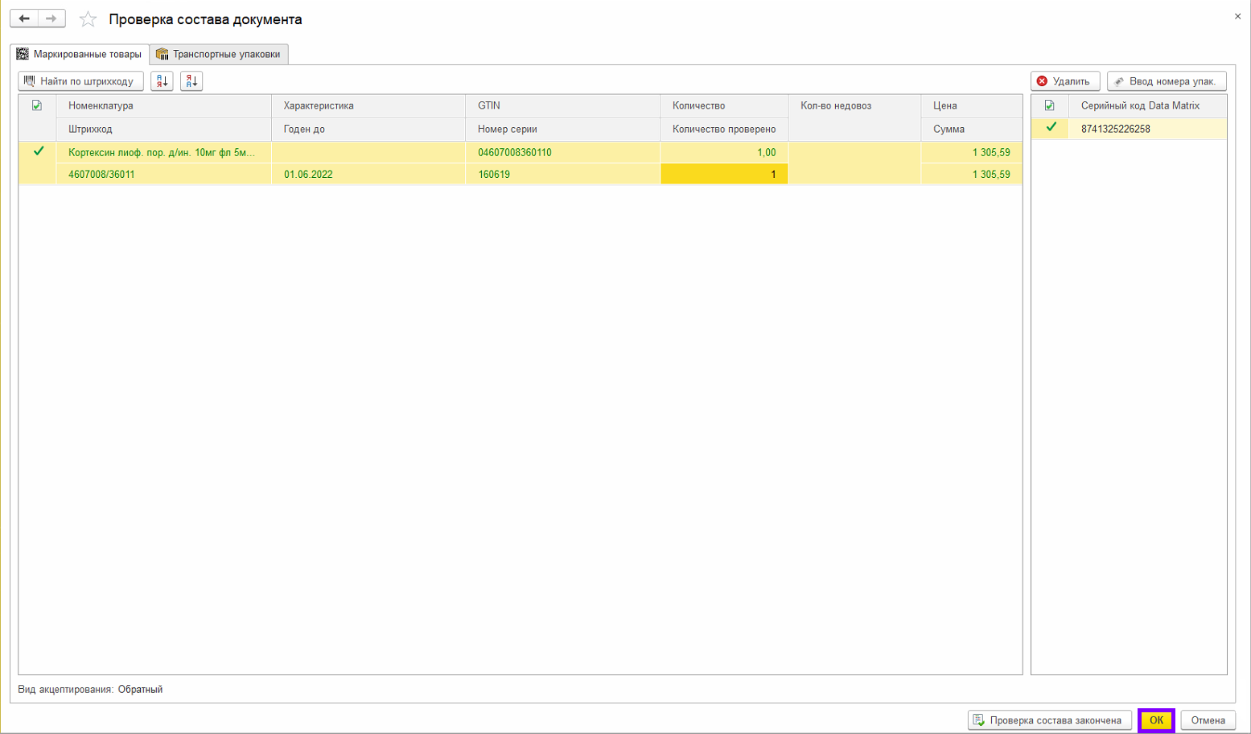The height and width of the screenshot is (734, 1251).
Task: Toggle checkmark for serial code 8741325226258
Action: [x=1050, y=127]
